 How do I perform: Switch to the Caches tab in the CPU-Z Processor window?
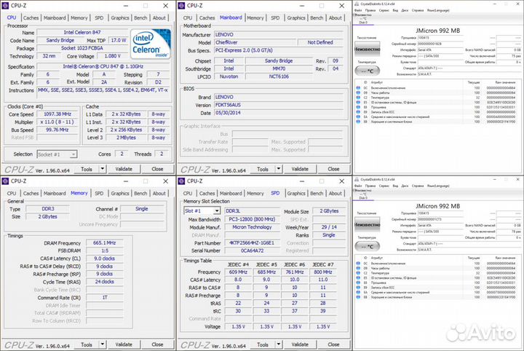point(31,17)
